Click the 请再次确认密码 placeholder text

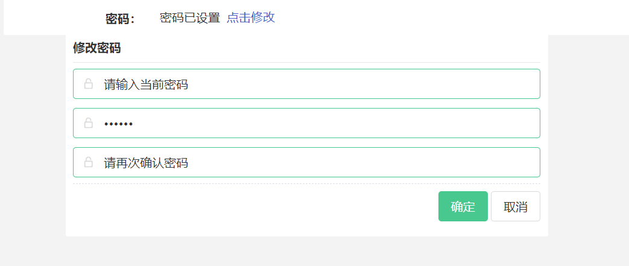point(146,163)
